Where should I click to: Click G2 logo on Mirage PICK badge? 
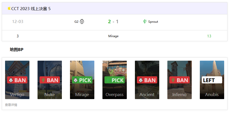point(76,80)
